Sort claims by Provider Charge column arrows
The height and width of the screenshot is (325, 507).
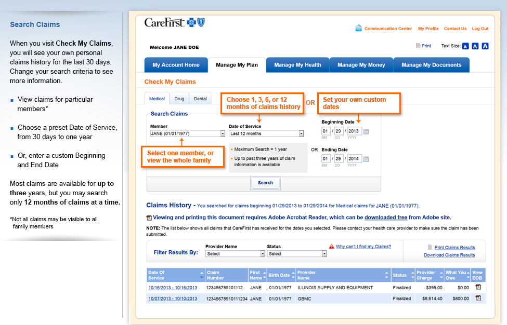(441, 275)
